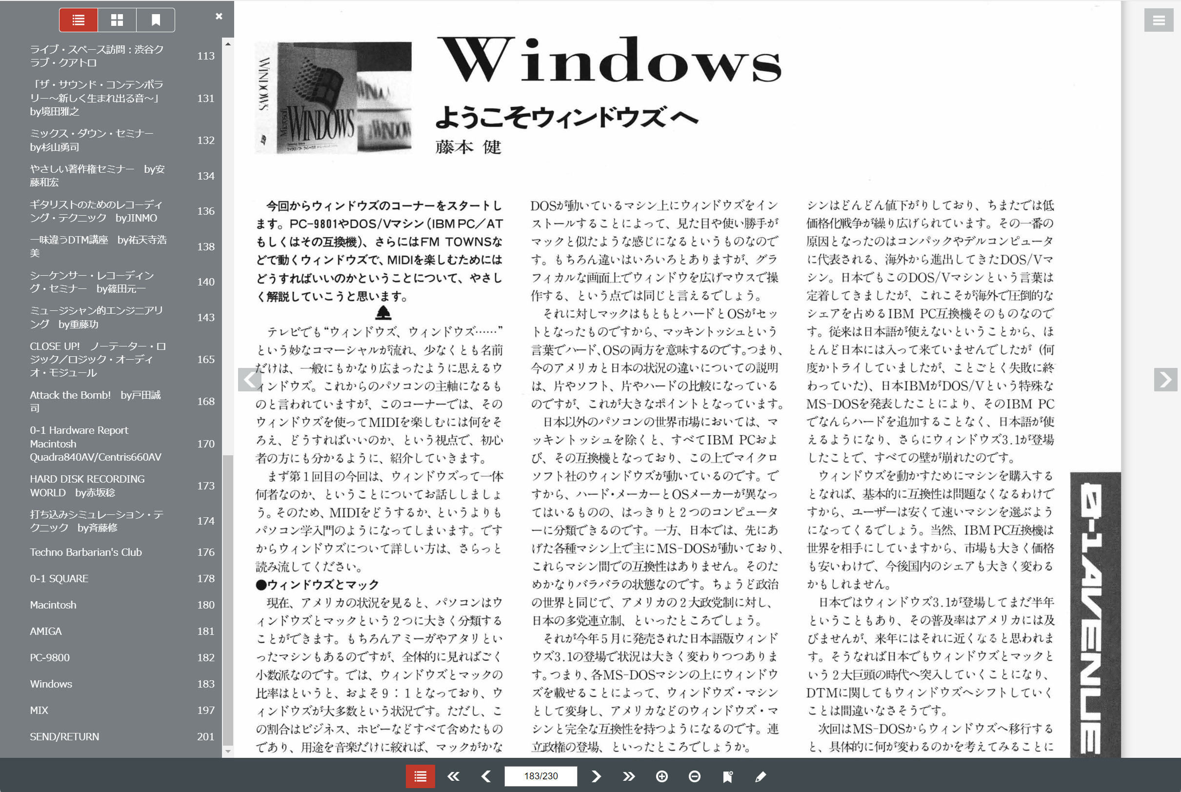Open the SEND/RETURN contents entry
The width and height of the screenshot is (1181, 792).
coord(64,736)
